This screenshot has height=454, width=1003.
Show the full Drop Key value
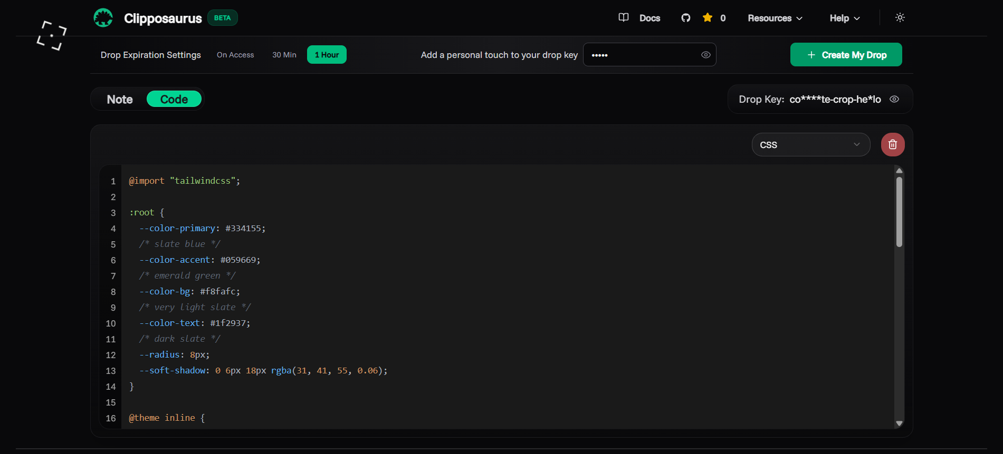click(x=894, y=99)
